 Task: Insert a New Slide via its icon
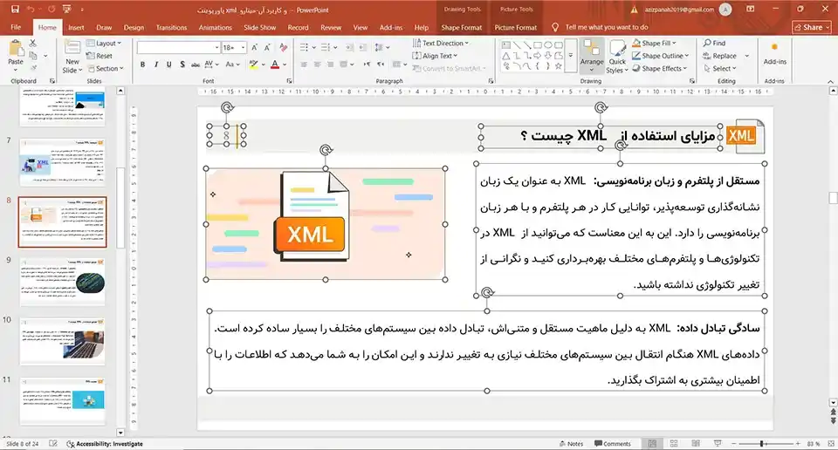[x=72, y=49]
